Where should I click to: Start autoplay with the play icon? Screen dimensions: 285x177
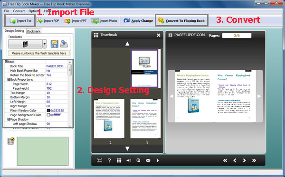[158, 160]
